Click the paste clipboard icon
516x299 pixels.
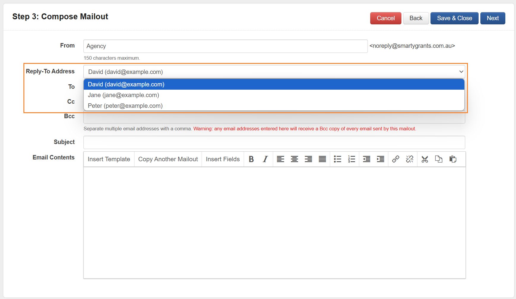pos(452,159)
